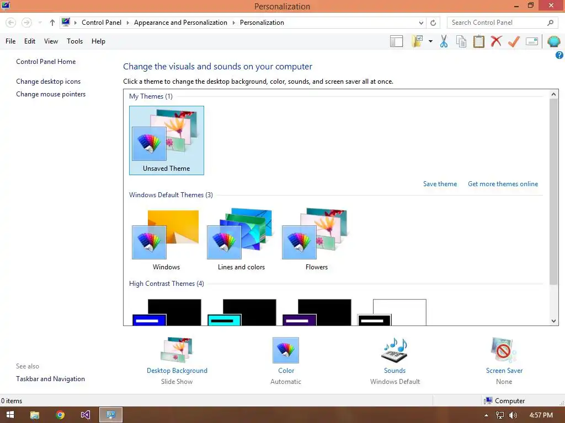The width and height of the screenshot is (565, 423).
Task: Open the folder options toolbar icon
Action: tap(417, 41)
